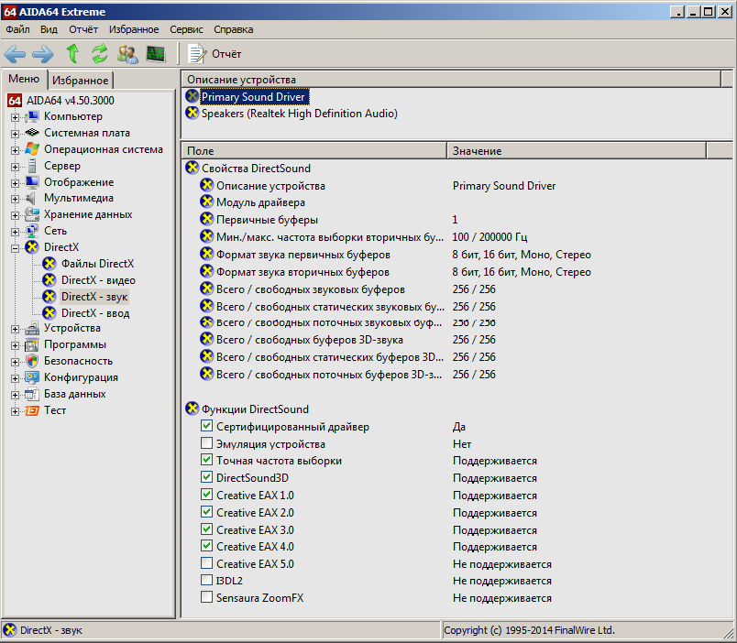Collapse the DirectX tree node
The height and width of the screenshot is (643, 737).
point(15,248)
